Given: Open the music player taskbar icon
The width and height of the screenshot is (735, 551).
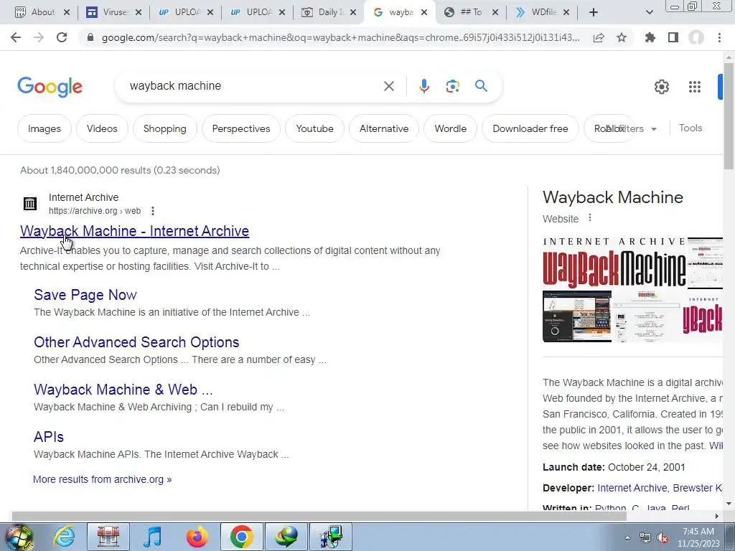Looking at the screenshot, I should 153,537.
